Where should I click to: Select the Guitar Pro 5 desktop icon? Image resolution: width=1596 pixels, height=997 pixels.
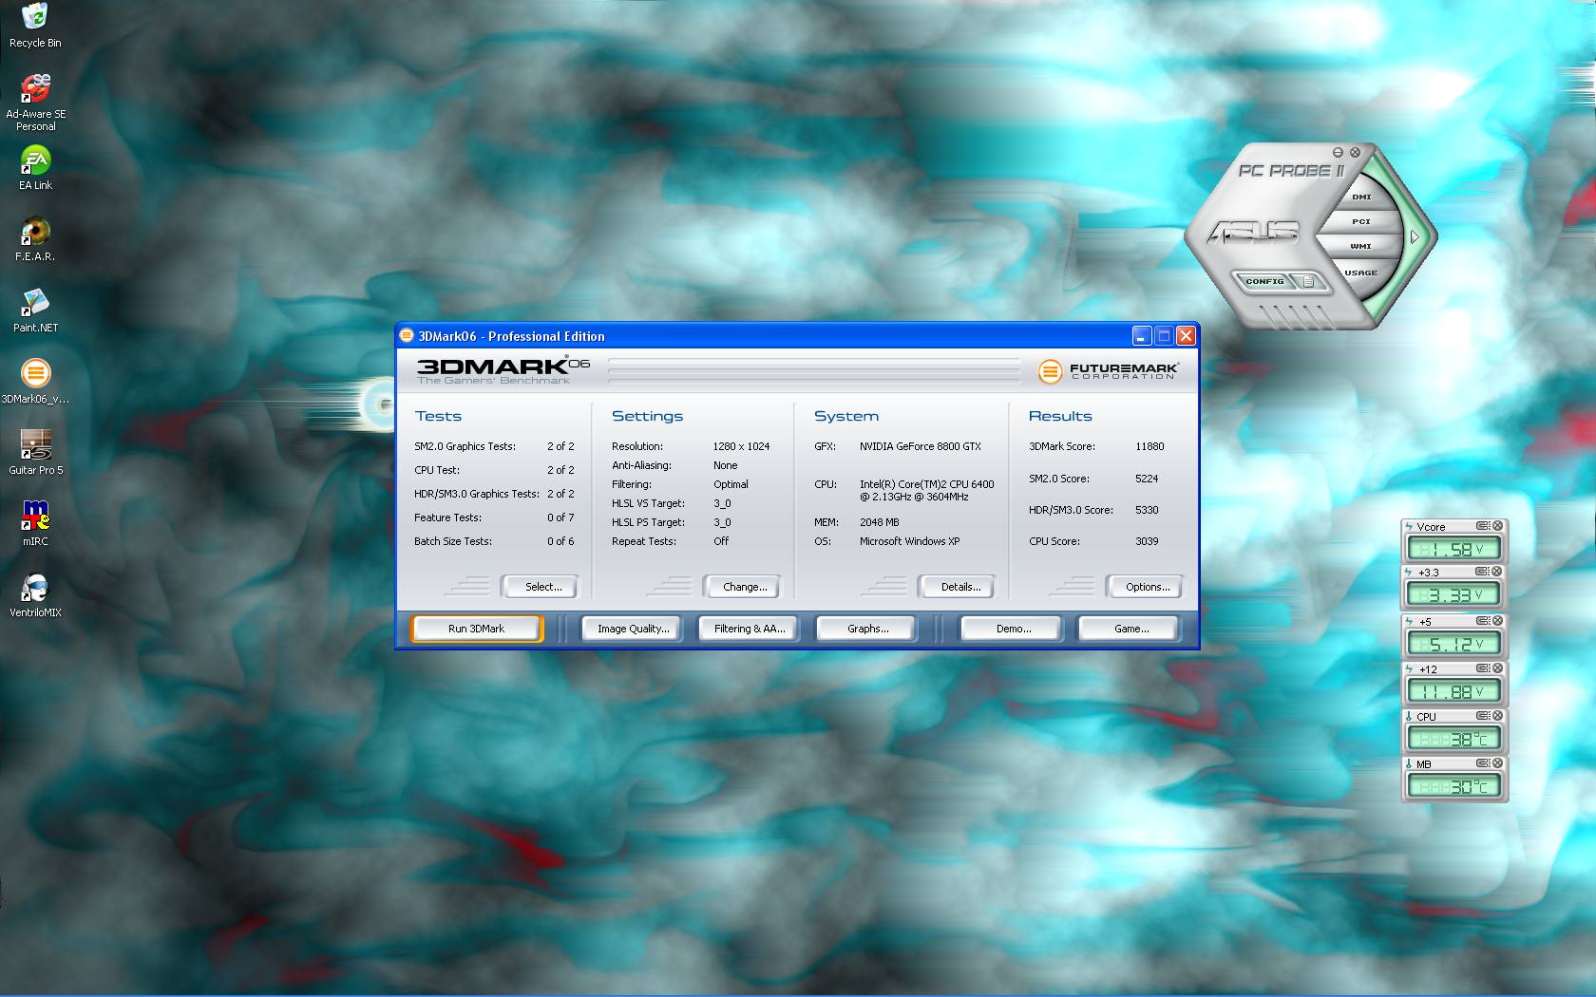point(35,453)
